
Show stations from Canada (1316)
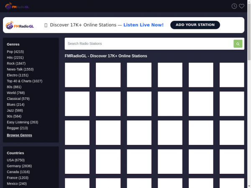click(18, 172)
